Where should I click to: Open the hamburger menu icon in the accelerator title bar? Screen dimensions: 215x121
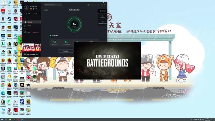pyautogui.click(x=98, y=5)
